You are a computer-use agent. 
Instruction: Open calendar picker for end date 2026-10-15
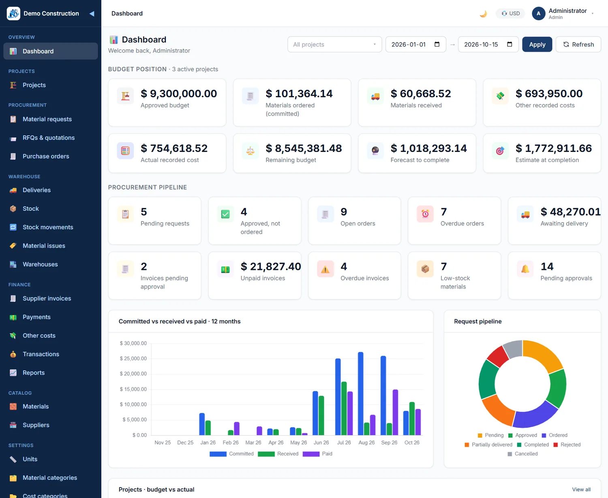(x=510, y=45)
